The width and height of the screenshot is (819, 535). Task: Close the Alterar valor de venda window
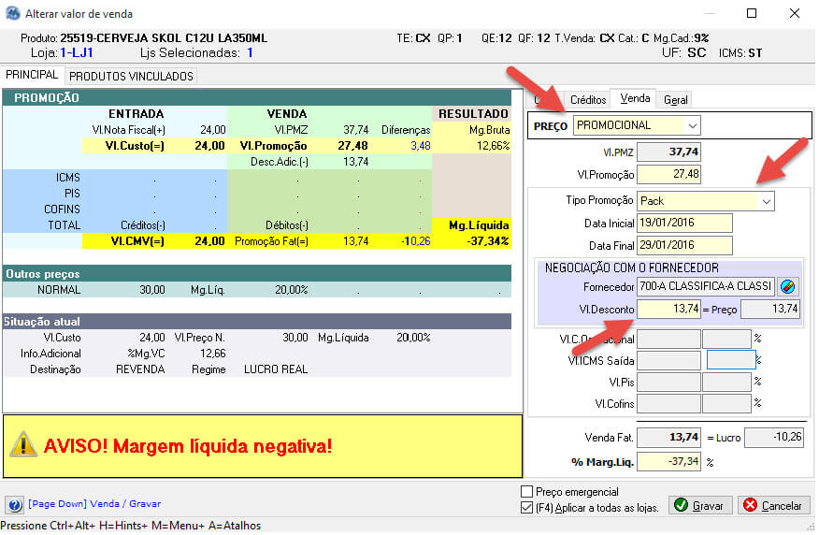point(794,14)
